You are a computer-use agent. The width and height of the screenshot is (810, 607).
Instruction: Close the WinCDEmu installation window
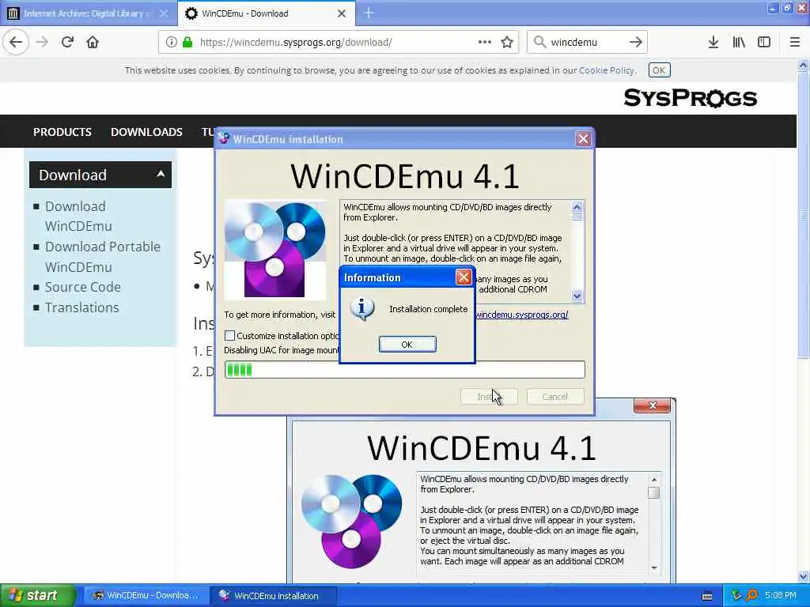click(583, 139)
